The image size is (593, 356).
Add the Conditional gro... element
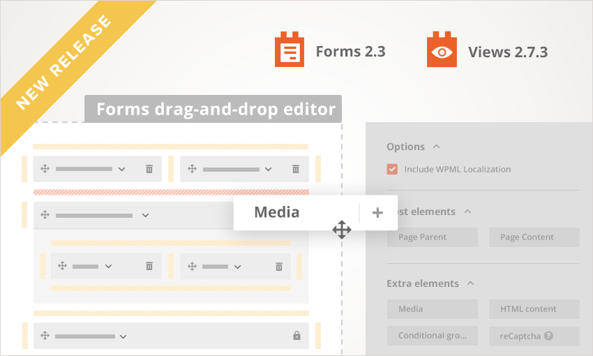coord(433,336)
